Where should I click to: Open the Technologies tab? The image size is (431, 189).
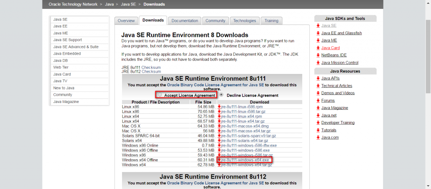point(245,21)
